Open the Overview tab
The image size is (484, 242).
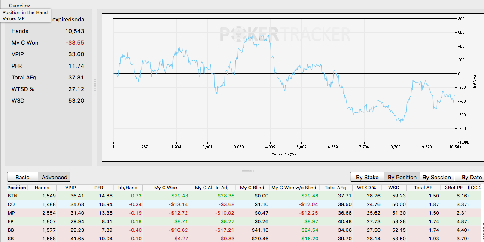click(x=19, y=6)
